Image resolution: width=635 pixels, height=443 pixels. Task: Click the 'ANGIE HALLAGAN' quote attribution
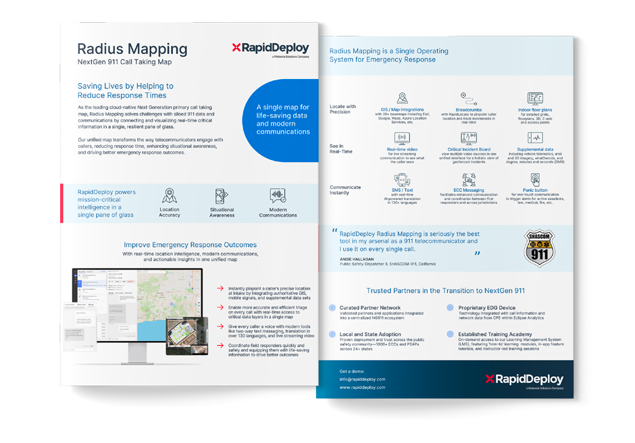[357, 259]
